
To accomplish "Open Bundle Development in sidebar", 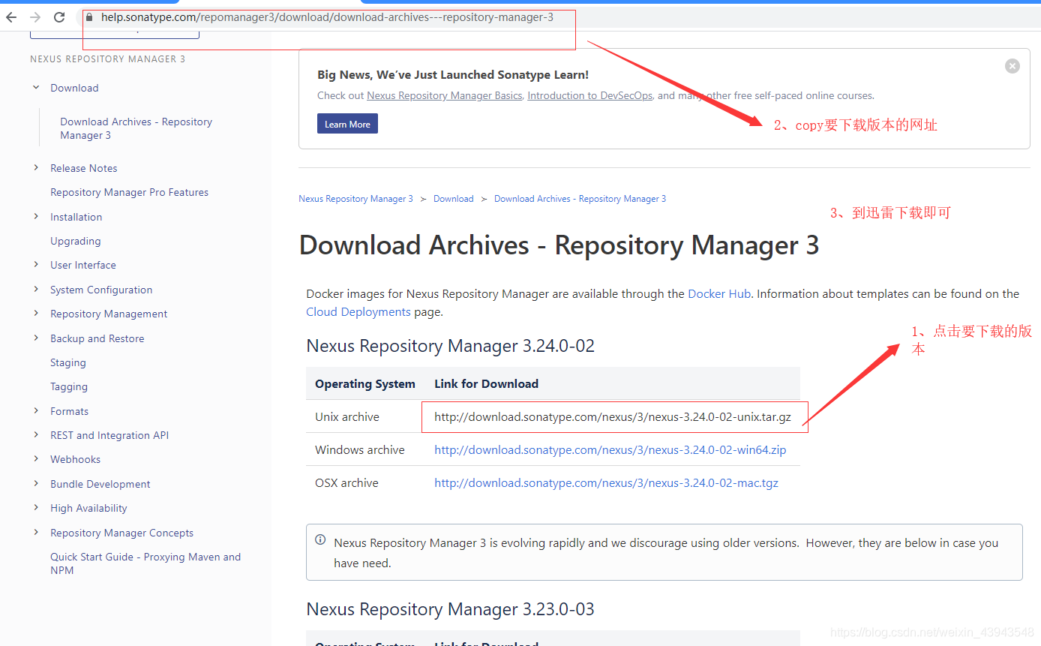I will point(100,484).
